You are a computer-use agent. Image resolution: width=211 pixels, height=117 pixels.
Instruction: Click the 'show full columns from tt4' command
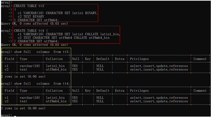click(42, 84)
